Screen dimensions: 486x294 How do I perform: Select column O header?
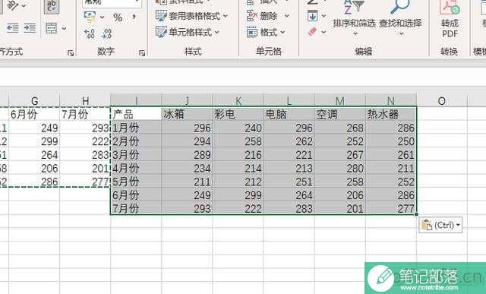(442, 100)
